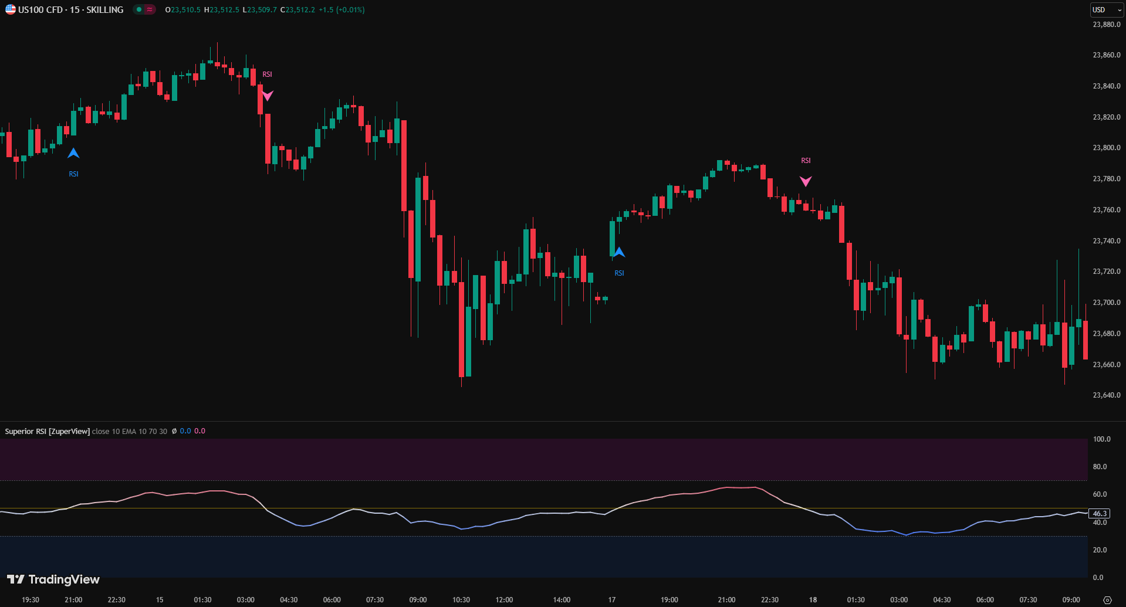The image size is (1126, 607).
Task: Click the 10:30 time axis label
Action: pos(461,599)
